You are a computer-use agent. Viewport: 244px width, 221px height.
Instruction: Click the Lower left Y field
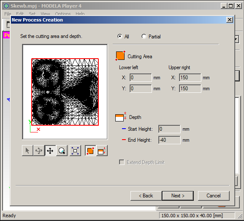tap(141, 89)
